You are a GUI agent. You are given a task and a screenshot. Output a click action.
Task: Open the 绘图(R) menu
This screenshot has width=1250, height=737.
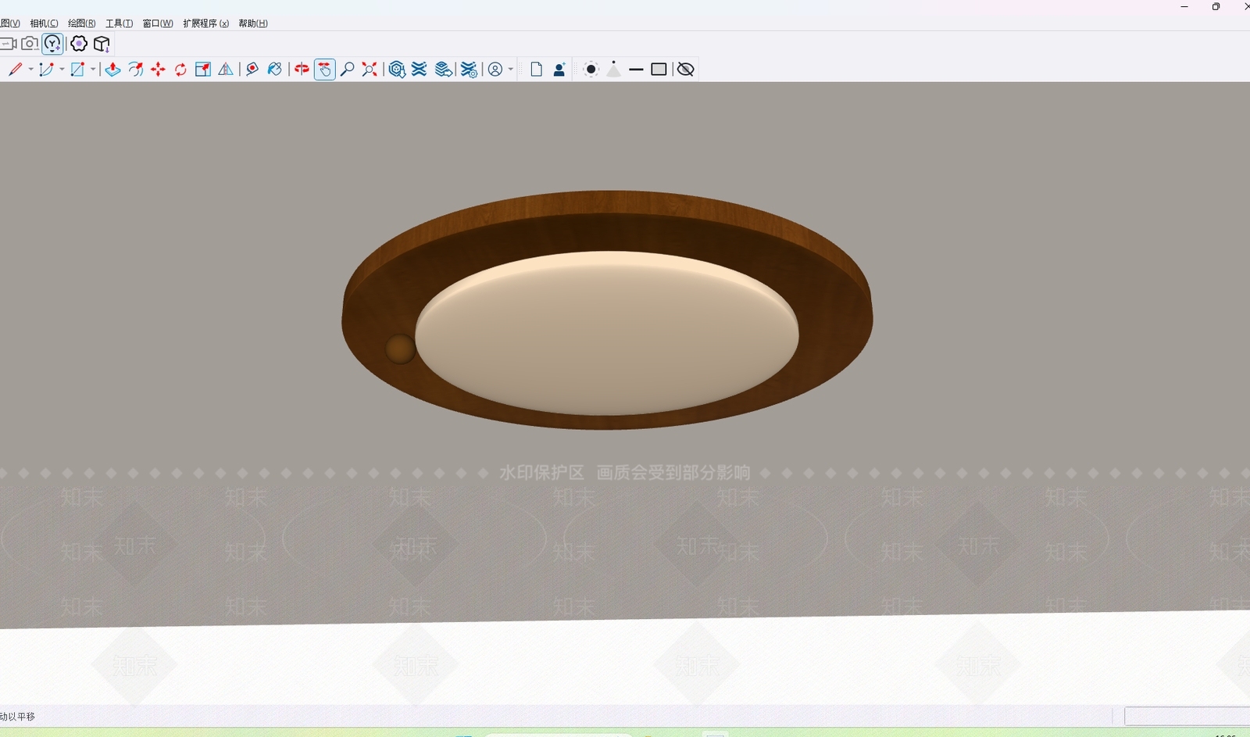pos(81,23)
